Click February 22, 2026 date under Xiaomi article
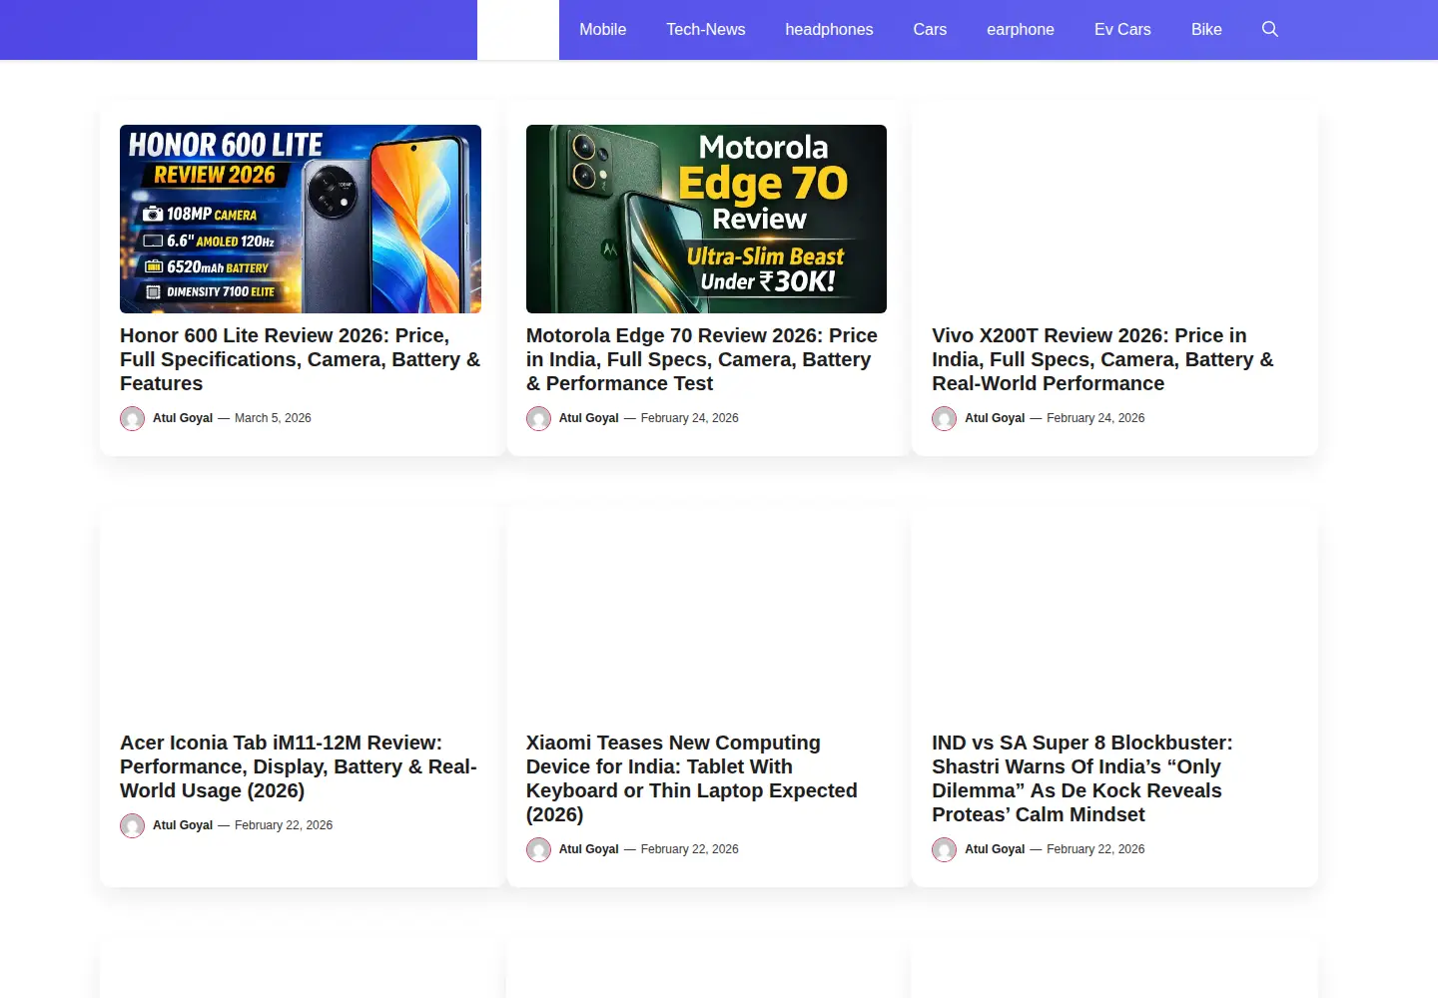Viewport: 1438px width, 998px height. coord(690,849)
